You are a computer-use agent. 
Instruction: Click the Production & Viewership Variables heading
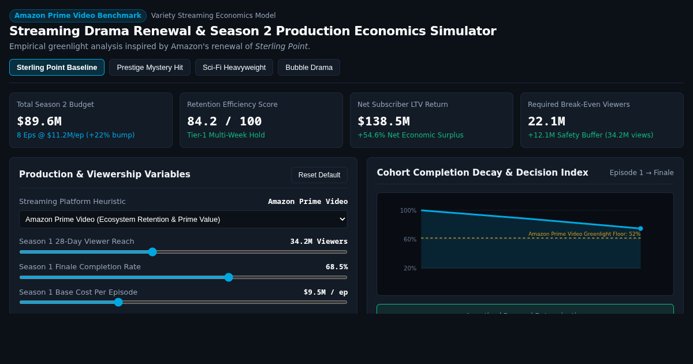click(x=105, y=174)
